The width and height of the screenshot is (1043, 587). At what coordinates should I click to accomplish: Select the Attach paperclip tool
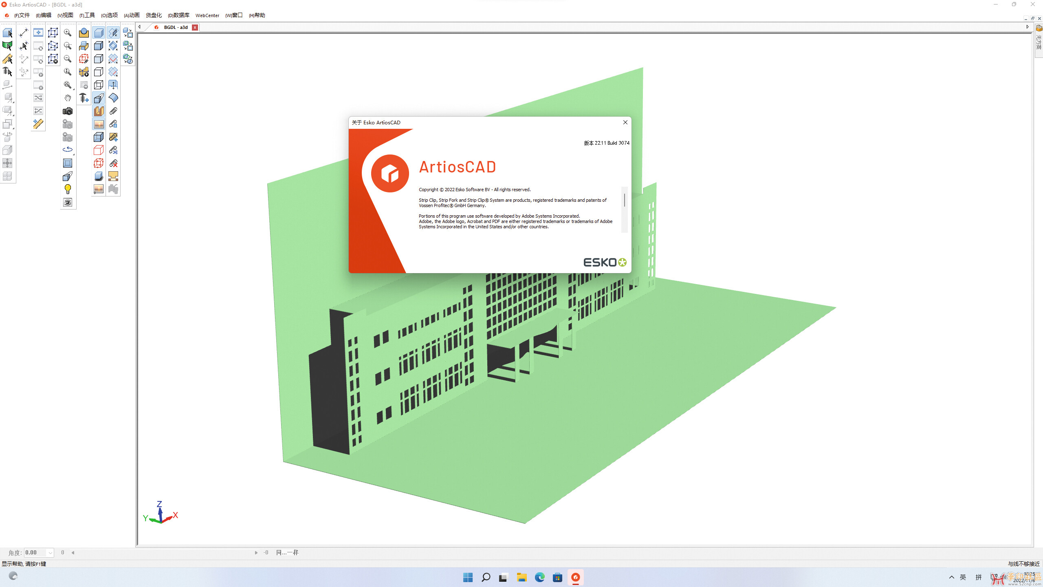click(x=113, y=111)
